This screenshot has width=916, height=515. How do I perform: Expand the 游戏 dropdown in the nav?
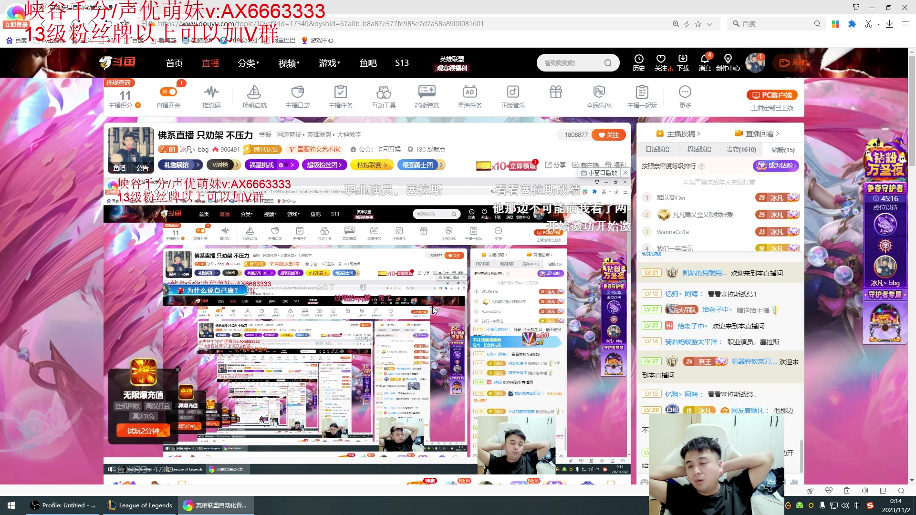[330, 63]
